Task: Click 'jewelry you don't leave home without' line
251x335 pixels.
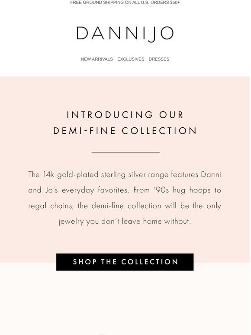Action: click(x=125, y=222)
